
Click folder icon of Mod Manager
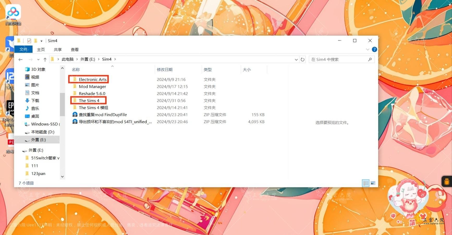pyautogui.click(x=75, y=86)
